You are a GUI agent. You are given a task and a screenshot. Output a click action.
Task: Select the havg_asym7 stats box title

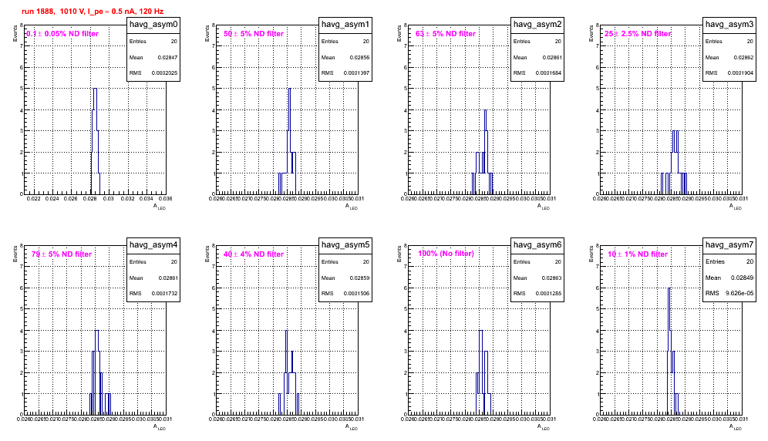(729, 245)
